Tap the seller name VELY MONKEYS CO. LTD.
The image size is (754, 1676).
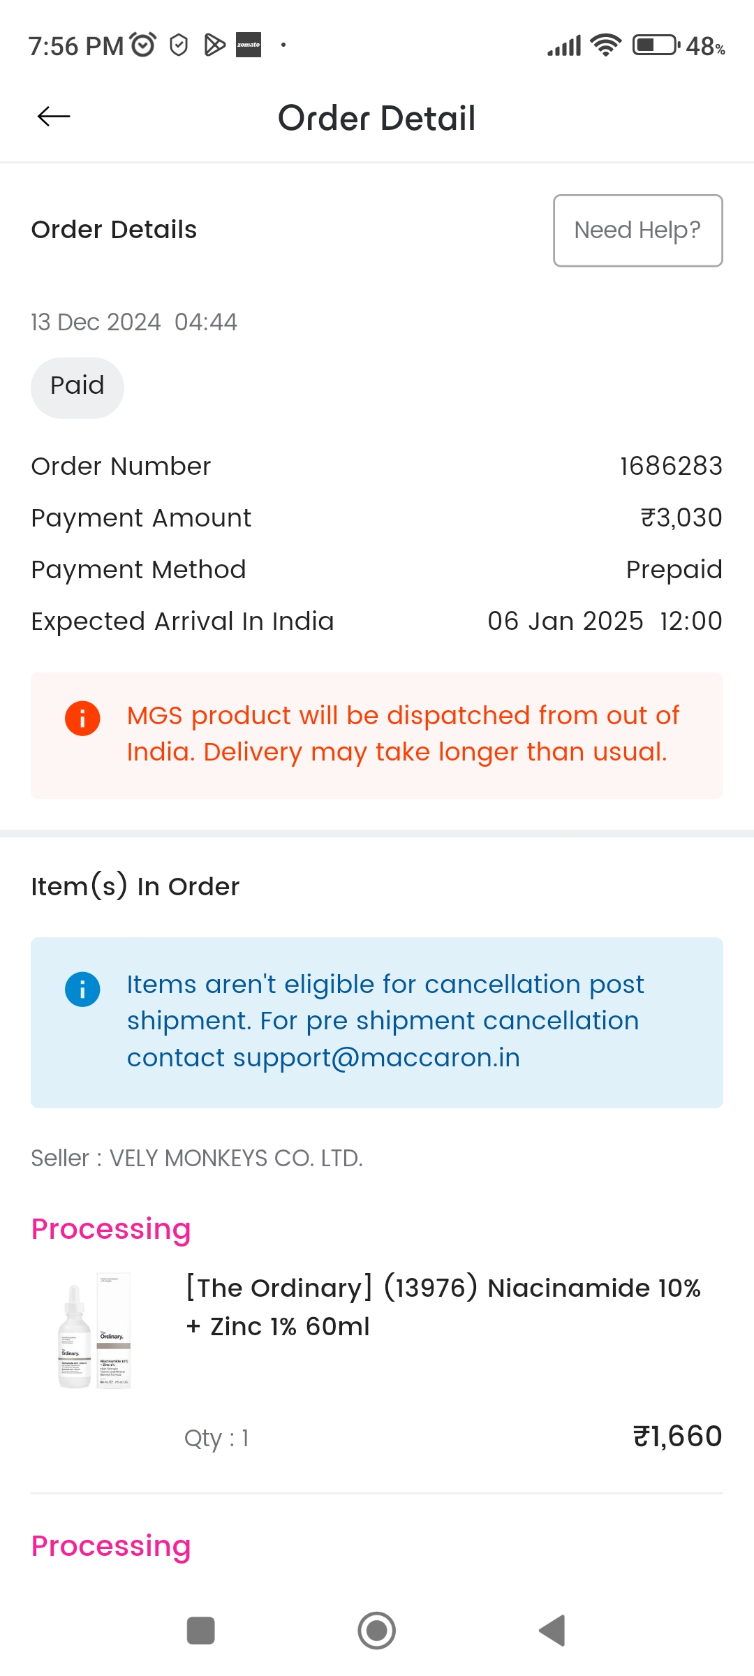[236, 1158]
